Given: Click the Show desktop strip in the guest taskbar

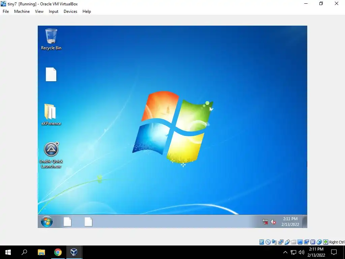Looking at the screenshot, I should point(305,221).
